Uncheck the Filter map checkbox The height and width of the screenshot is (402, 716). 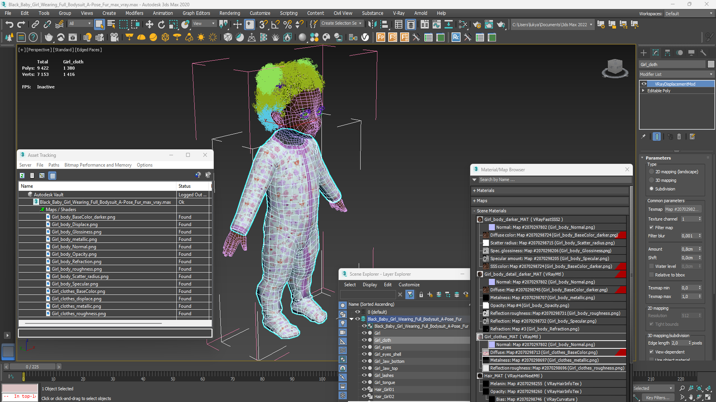pyautogui.click(x=651, y=227)
